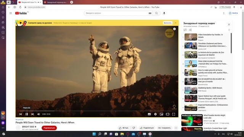Like the video with thumbs-up button
Image resolution: width=244 pixels, height=137 pixels.
pos(124,128)
